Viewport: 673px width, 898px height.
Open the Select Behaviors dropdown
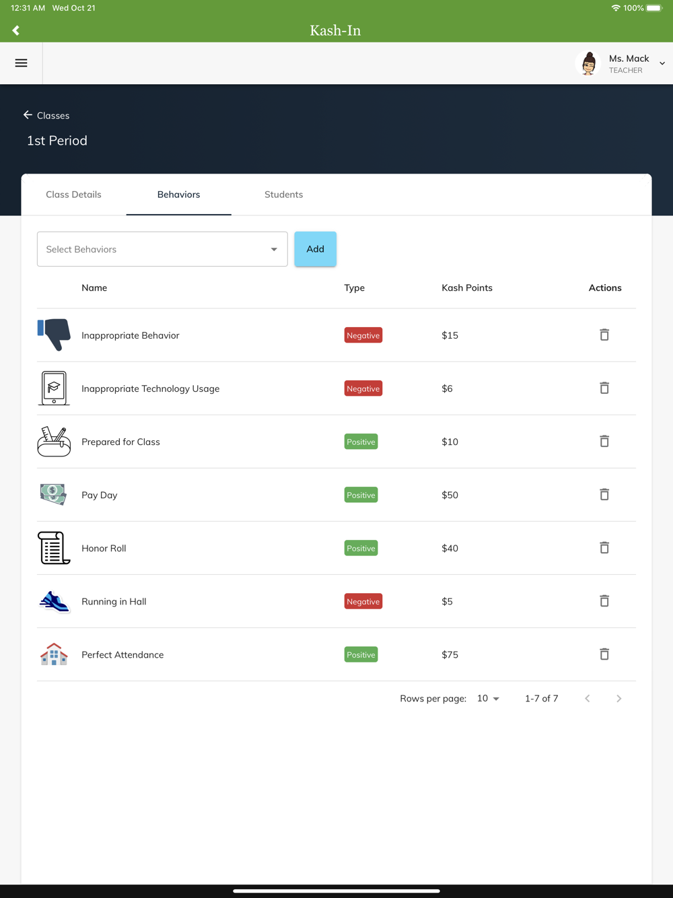point(162,249)
